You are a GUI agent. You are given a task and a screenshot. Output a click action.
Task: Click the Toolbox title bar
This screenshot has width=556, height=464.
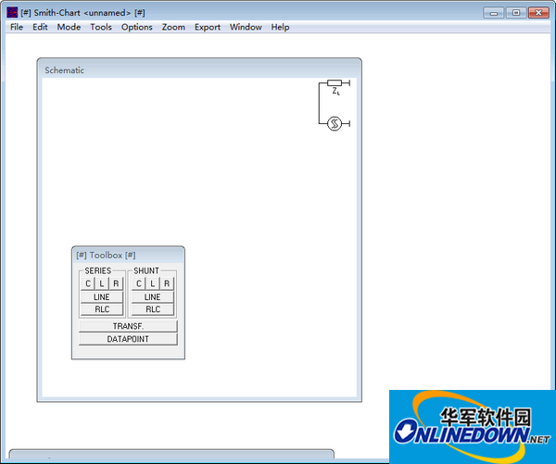[128, 256]
